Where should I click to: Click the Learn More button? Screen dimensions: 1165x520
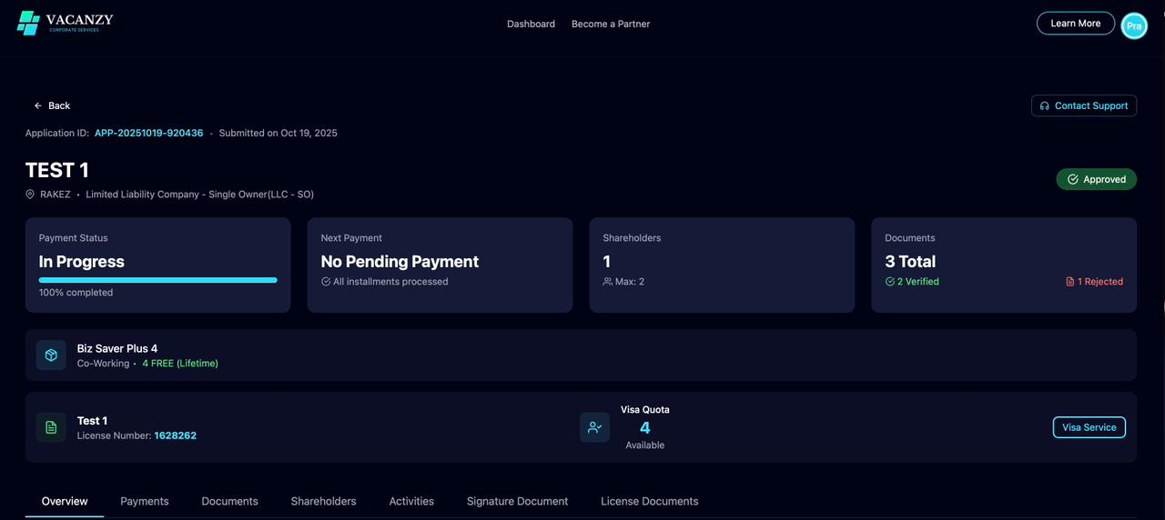(1075, 24)
